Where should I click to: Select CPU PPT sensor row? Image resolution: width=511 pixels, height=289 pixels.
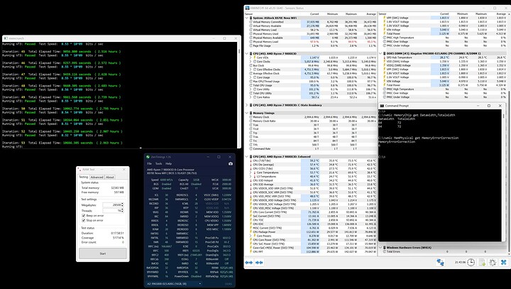tap(311, 252)
